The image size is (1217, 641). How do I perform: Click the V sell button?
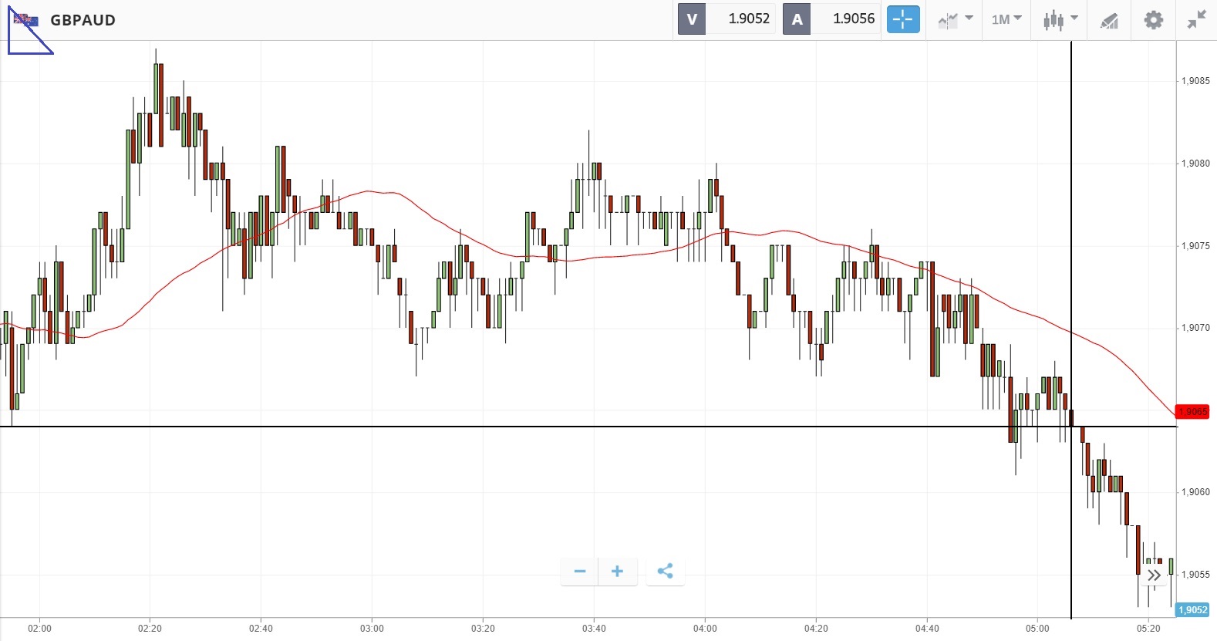pyautogui.click(x=692, y=19)
